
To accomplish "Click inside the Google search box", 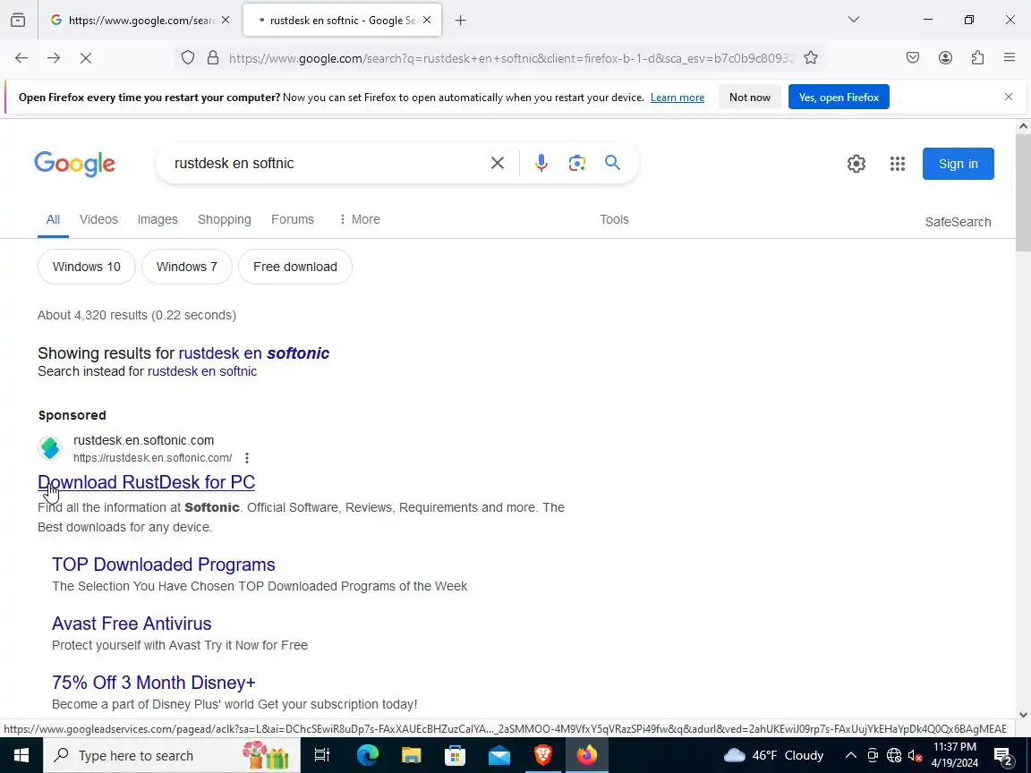I will point(322,163).
